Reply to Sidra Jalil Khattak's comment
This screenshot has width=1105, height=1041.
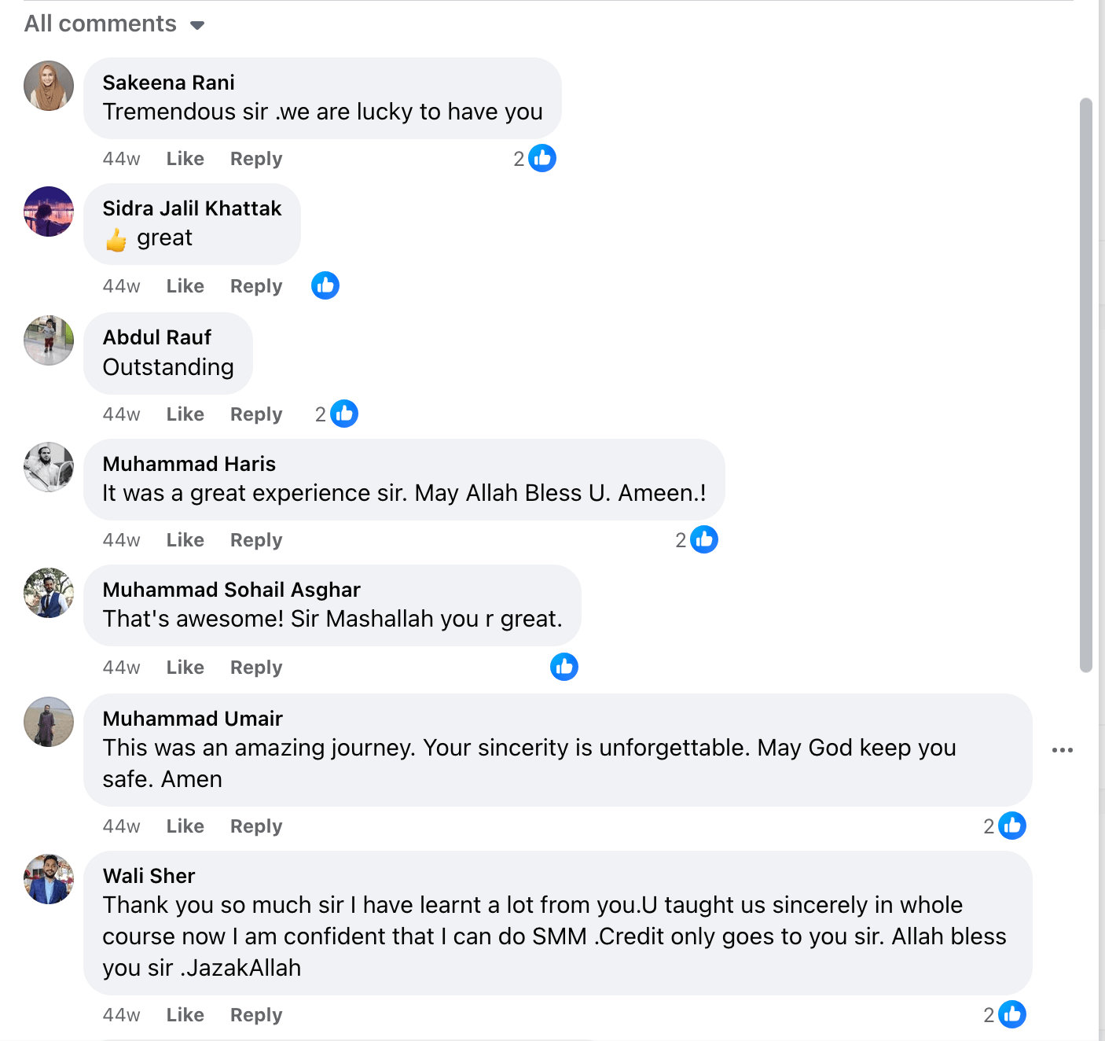256,286
